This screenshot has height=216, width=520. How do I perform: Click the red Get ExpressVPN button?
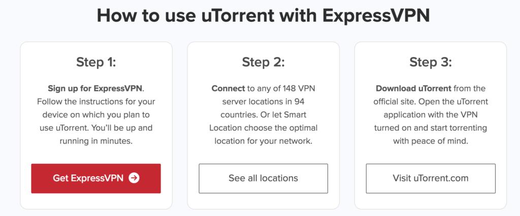(96, 178)
